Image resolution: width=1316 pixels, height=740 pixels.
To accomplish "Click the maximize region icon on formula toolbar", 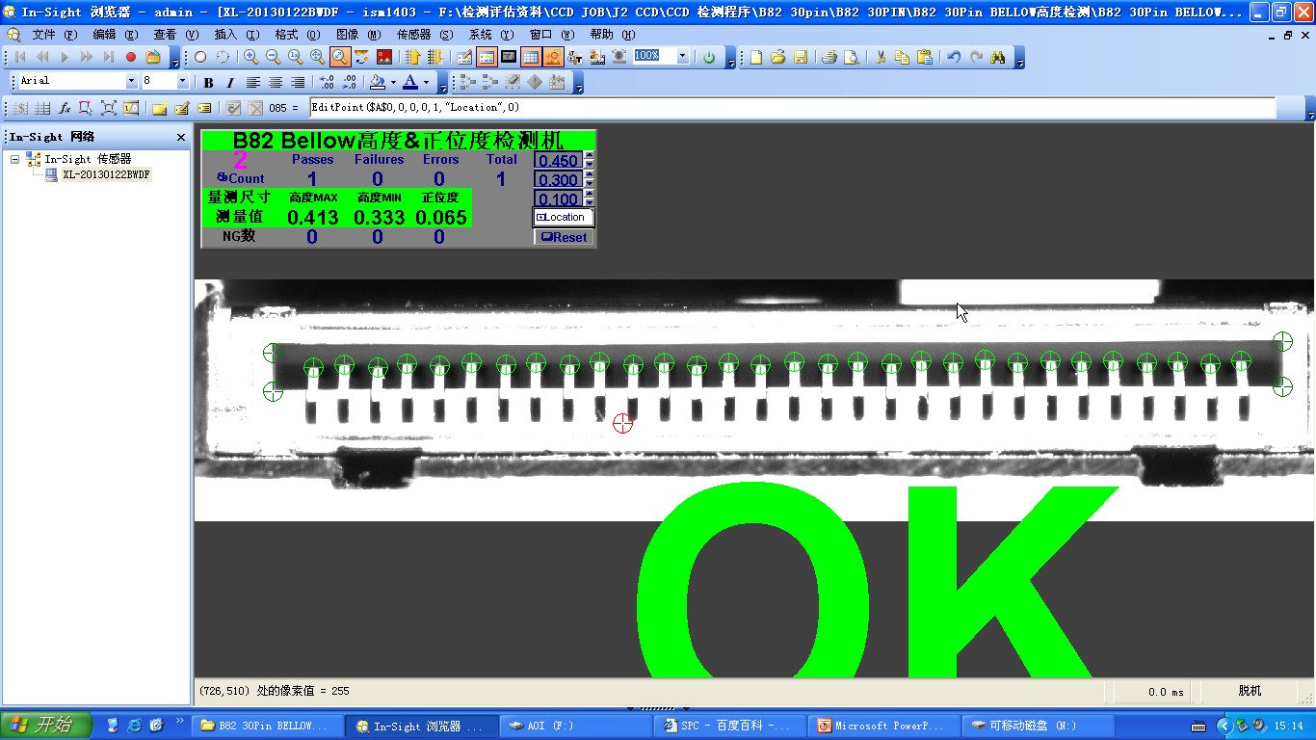I will [109, 108].
